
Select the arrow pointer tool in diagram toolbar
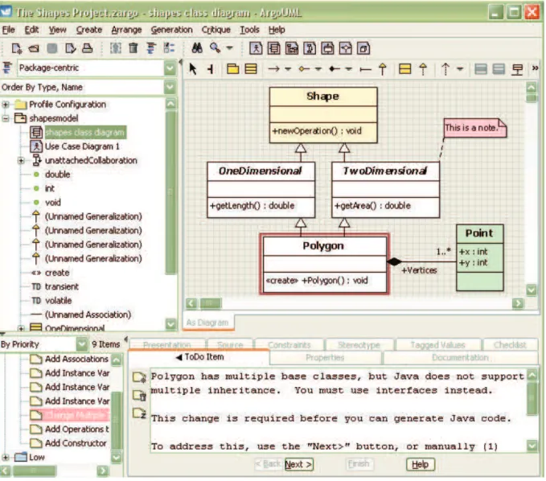192,68
